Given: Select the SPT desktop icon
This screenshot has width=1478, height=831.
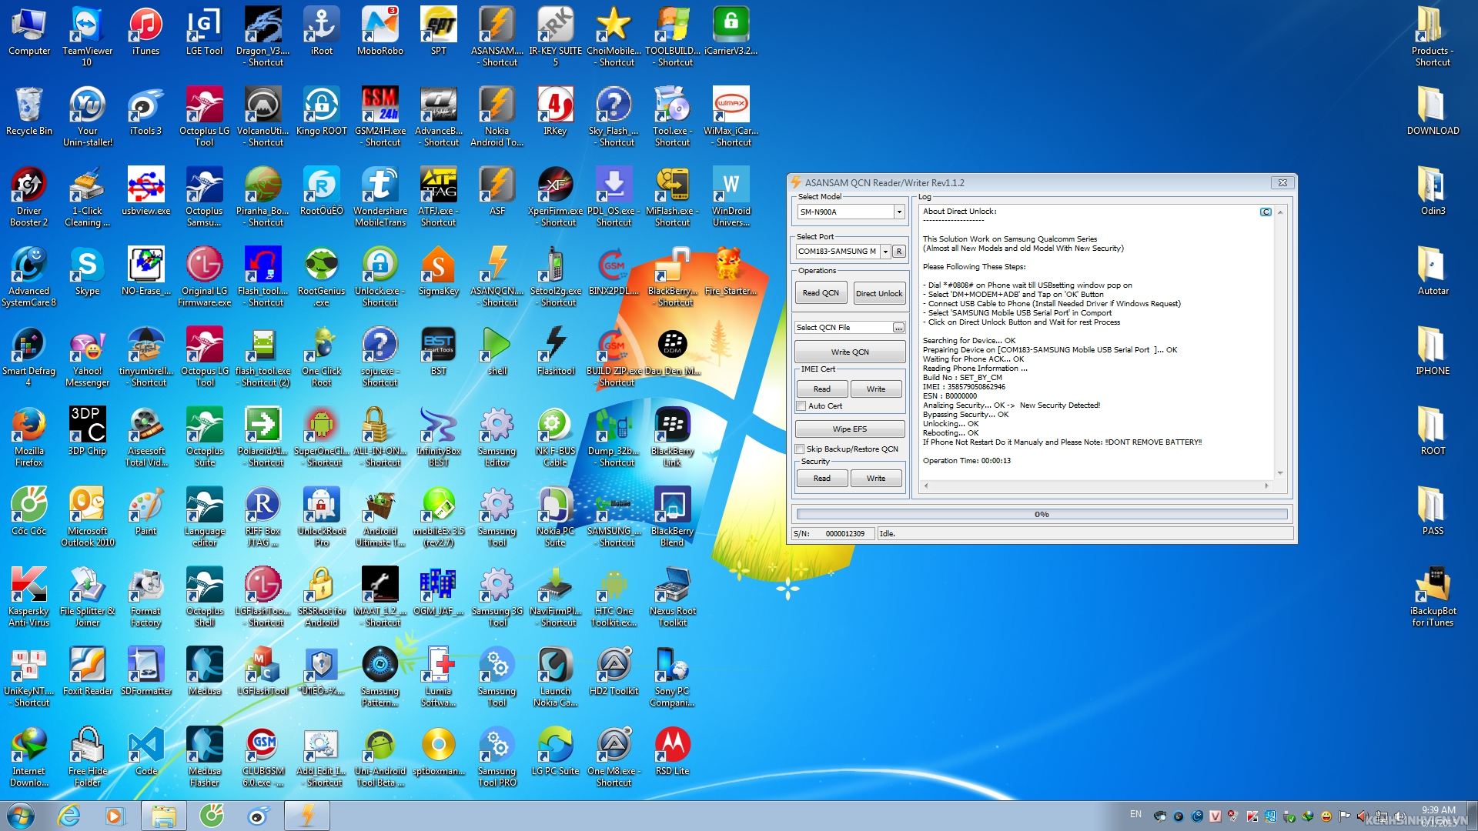Looking at the screenshot, I should click(x=439, y=31).
